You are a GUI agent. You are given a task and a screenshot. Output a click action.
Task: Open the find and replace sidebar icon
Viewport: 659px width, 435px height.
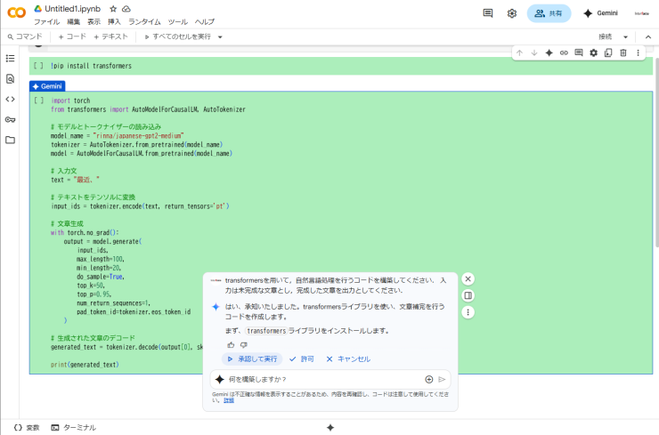pyautogui.click(x=10, y=78)
